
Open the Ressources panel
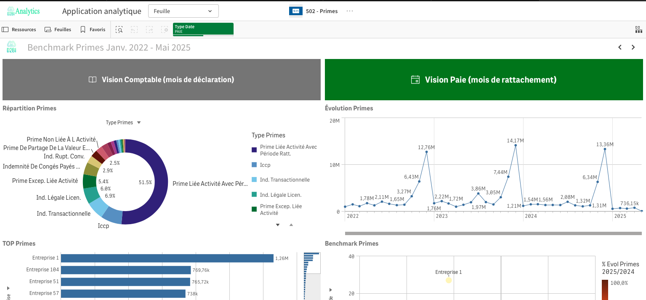(19, 29)
